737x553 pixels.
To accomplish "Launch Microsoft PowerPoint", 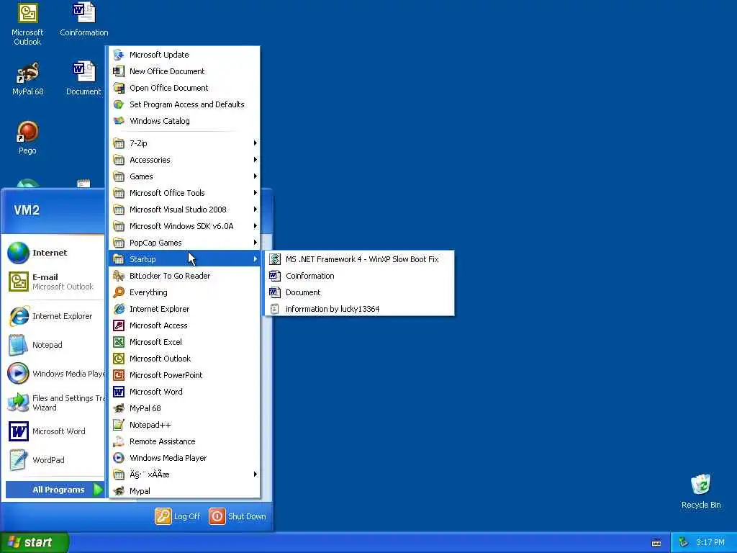I will (x=184, y=374).
